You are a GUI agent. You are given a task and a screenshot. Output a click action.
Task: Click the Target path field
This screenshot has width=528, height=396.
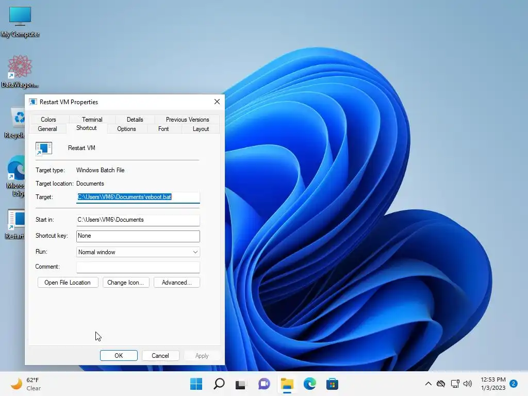[x=138, y=197]
